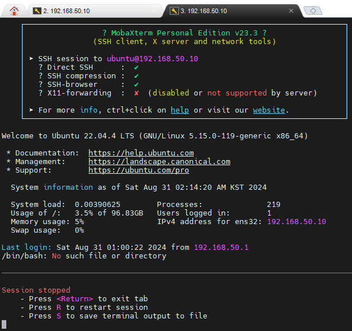Click wrench icon on tab 2
This screenshot has height=331, width=352.
pyautogui.click(x=37, y=11)
